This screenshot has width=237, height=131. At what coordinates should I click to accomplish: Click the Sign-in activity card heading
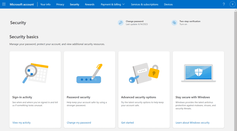pyautogui.click(x=22, y=97)
